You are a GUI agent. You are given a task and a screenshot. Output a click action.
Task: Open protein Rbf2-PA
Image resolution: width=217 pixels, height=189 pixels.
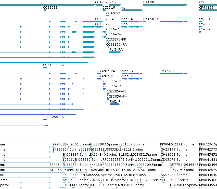pos(116,101)
